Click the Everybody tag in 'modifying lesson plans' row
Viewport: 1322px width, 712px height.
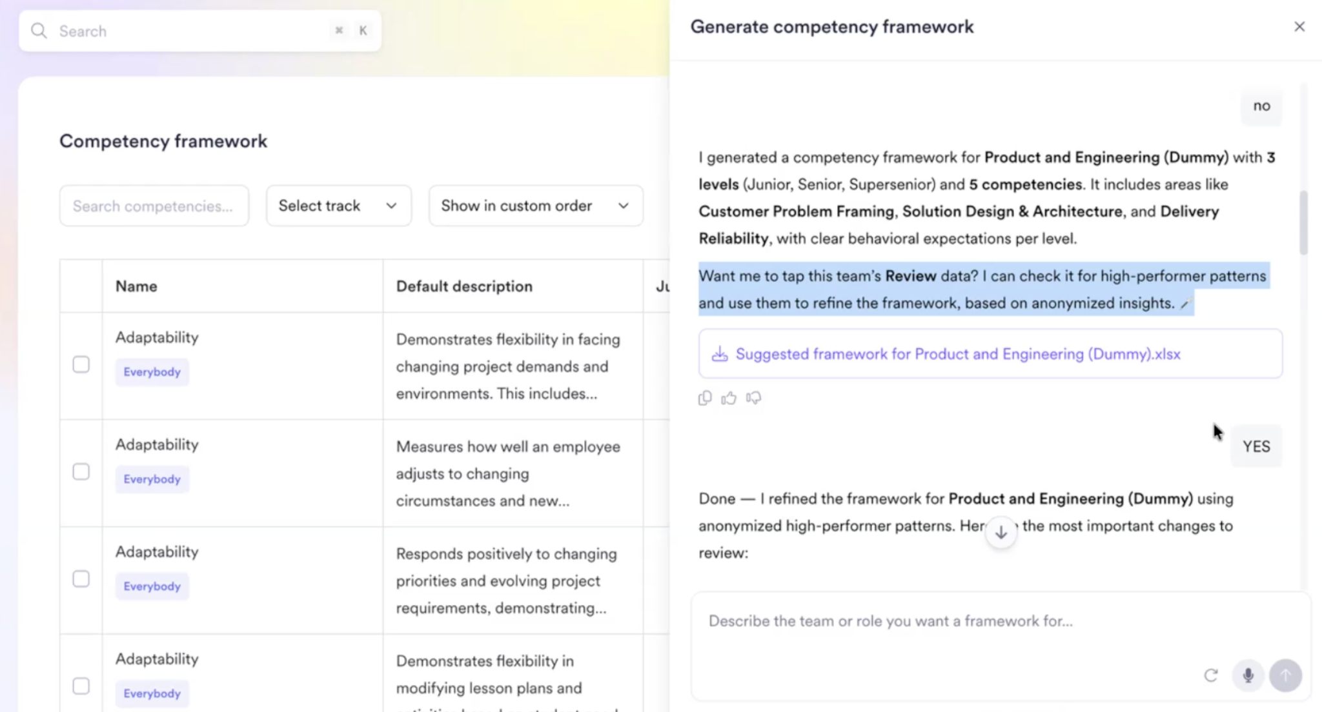point(152,693)
